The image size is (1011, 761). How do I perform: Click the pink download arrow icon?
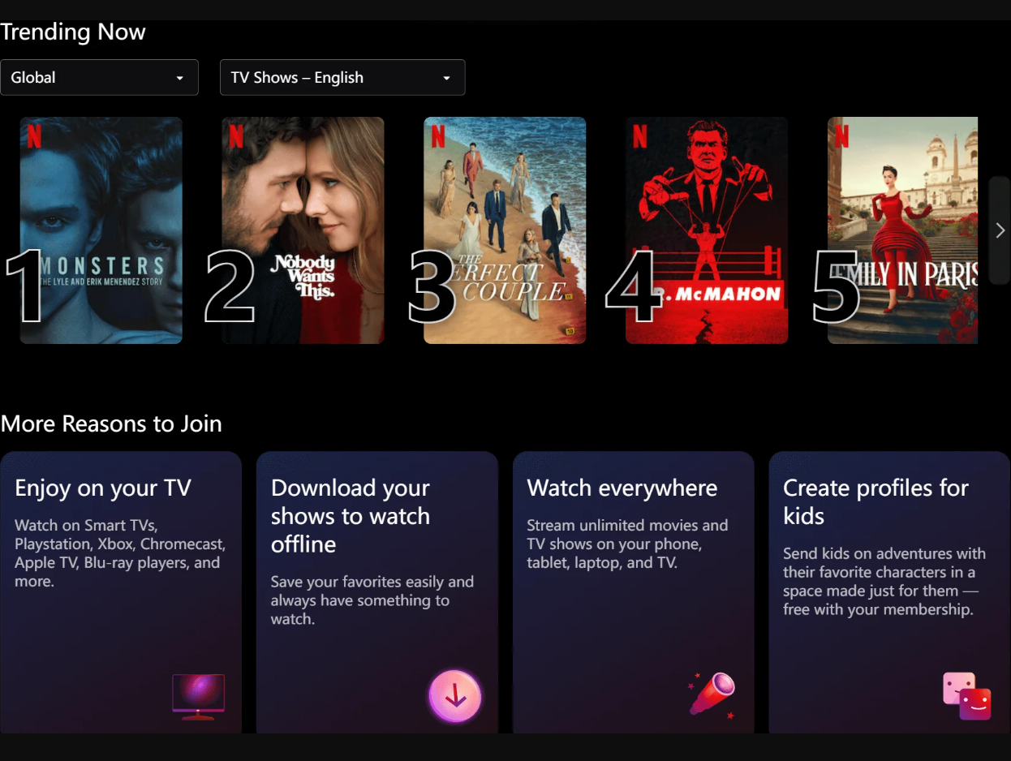(x=455, y=696)
